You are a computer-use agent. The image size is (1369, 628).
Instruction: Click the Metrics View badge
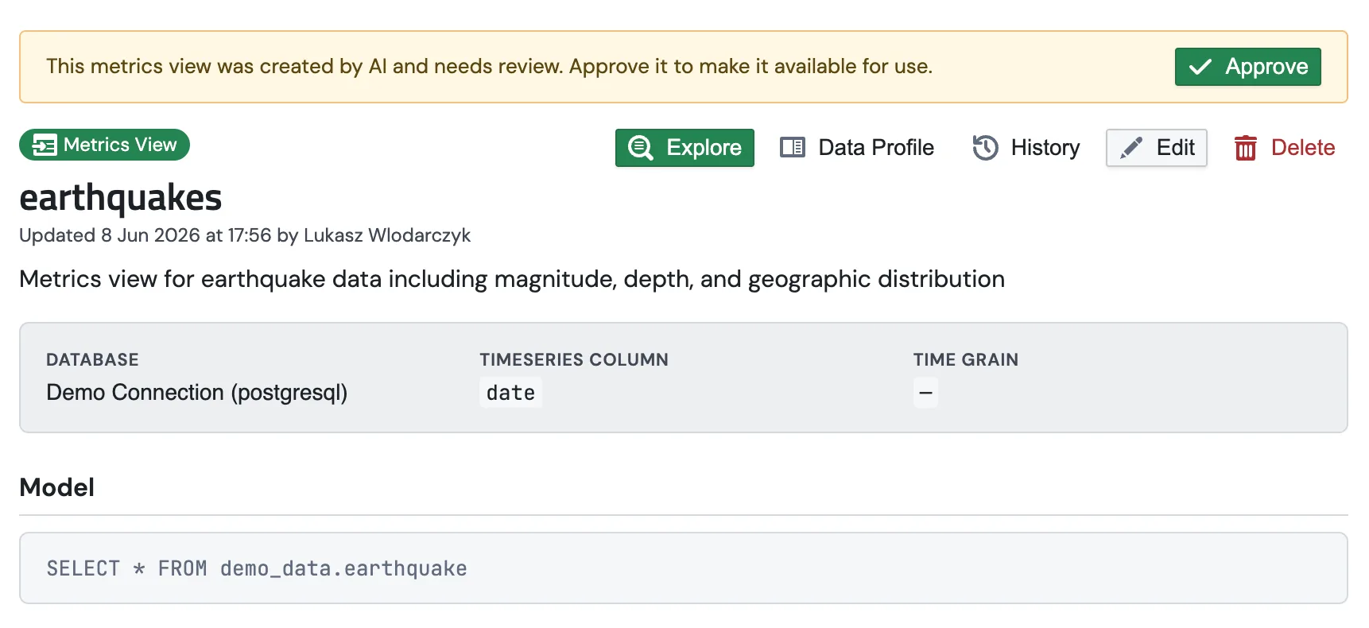point(104,145)
